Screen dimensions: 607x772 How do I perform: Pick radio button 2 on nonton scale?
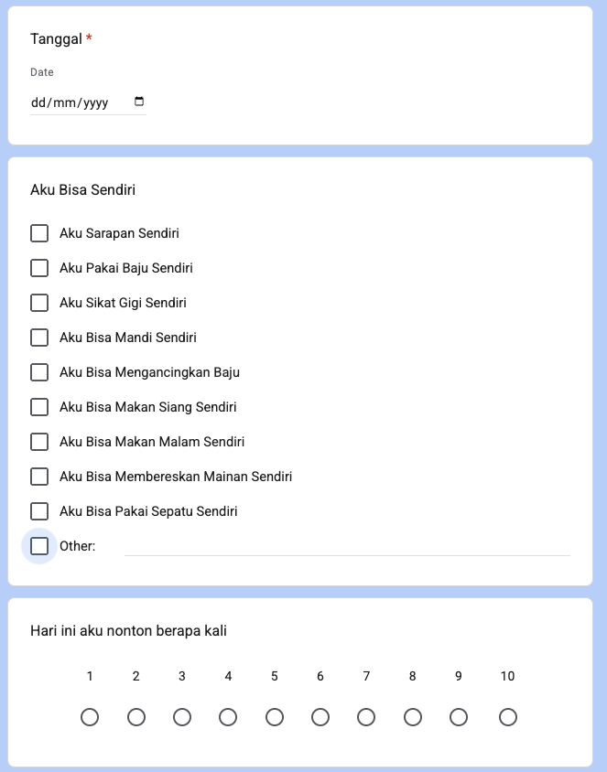click(x=136, y=717)
